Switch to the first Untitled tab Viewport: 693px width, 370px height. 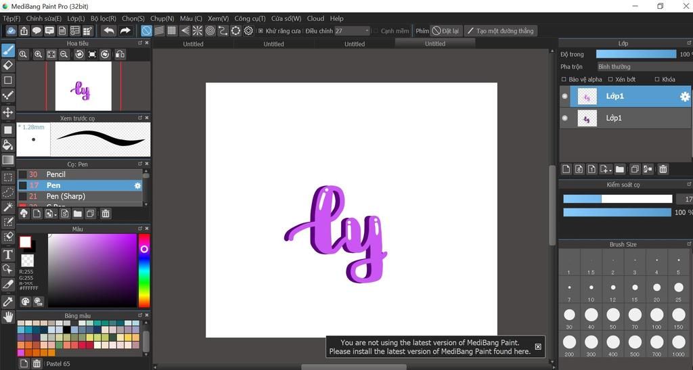pyautogui.click(x=193, y=44)
